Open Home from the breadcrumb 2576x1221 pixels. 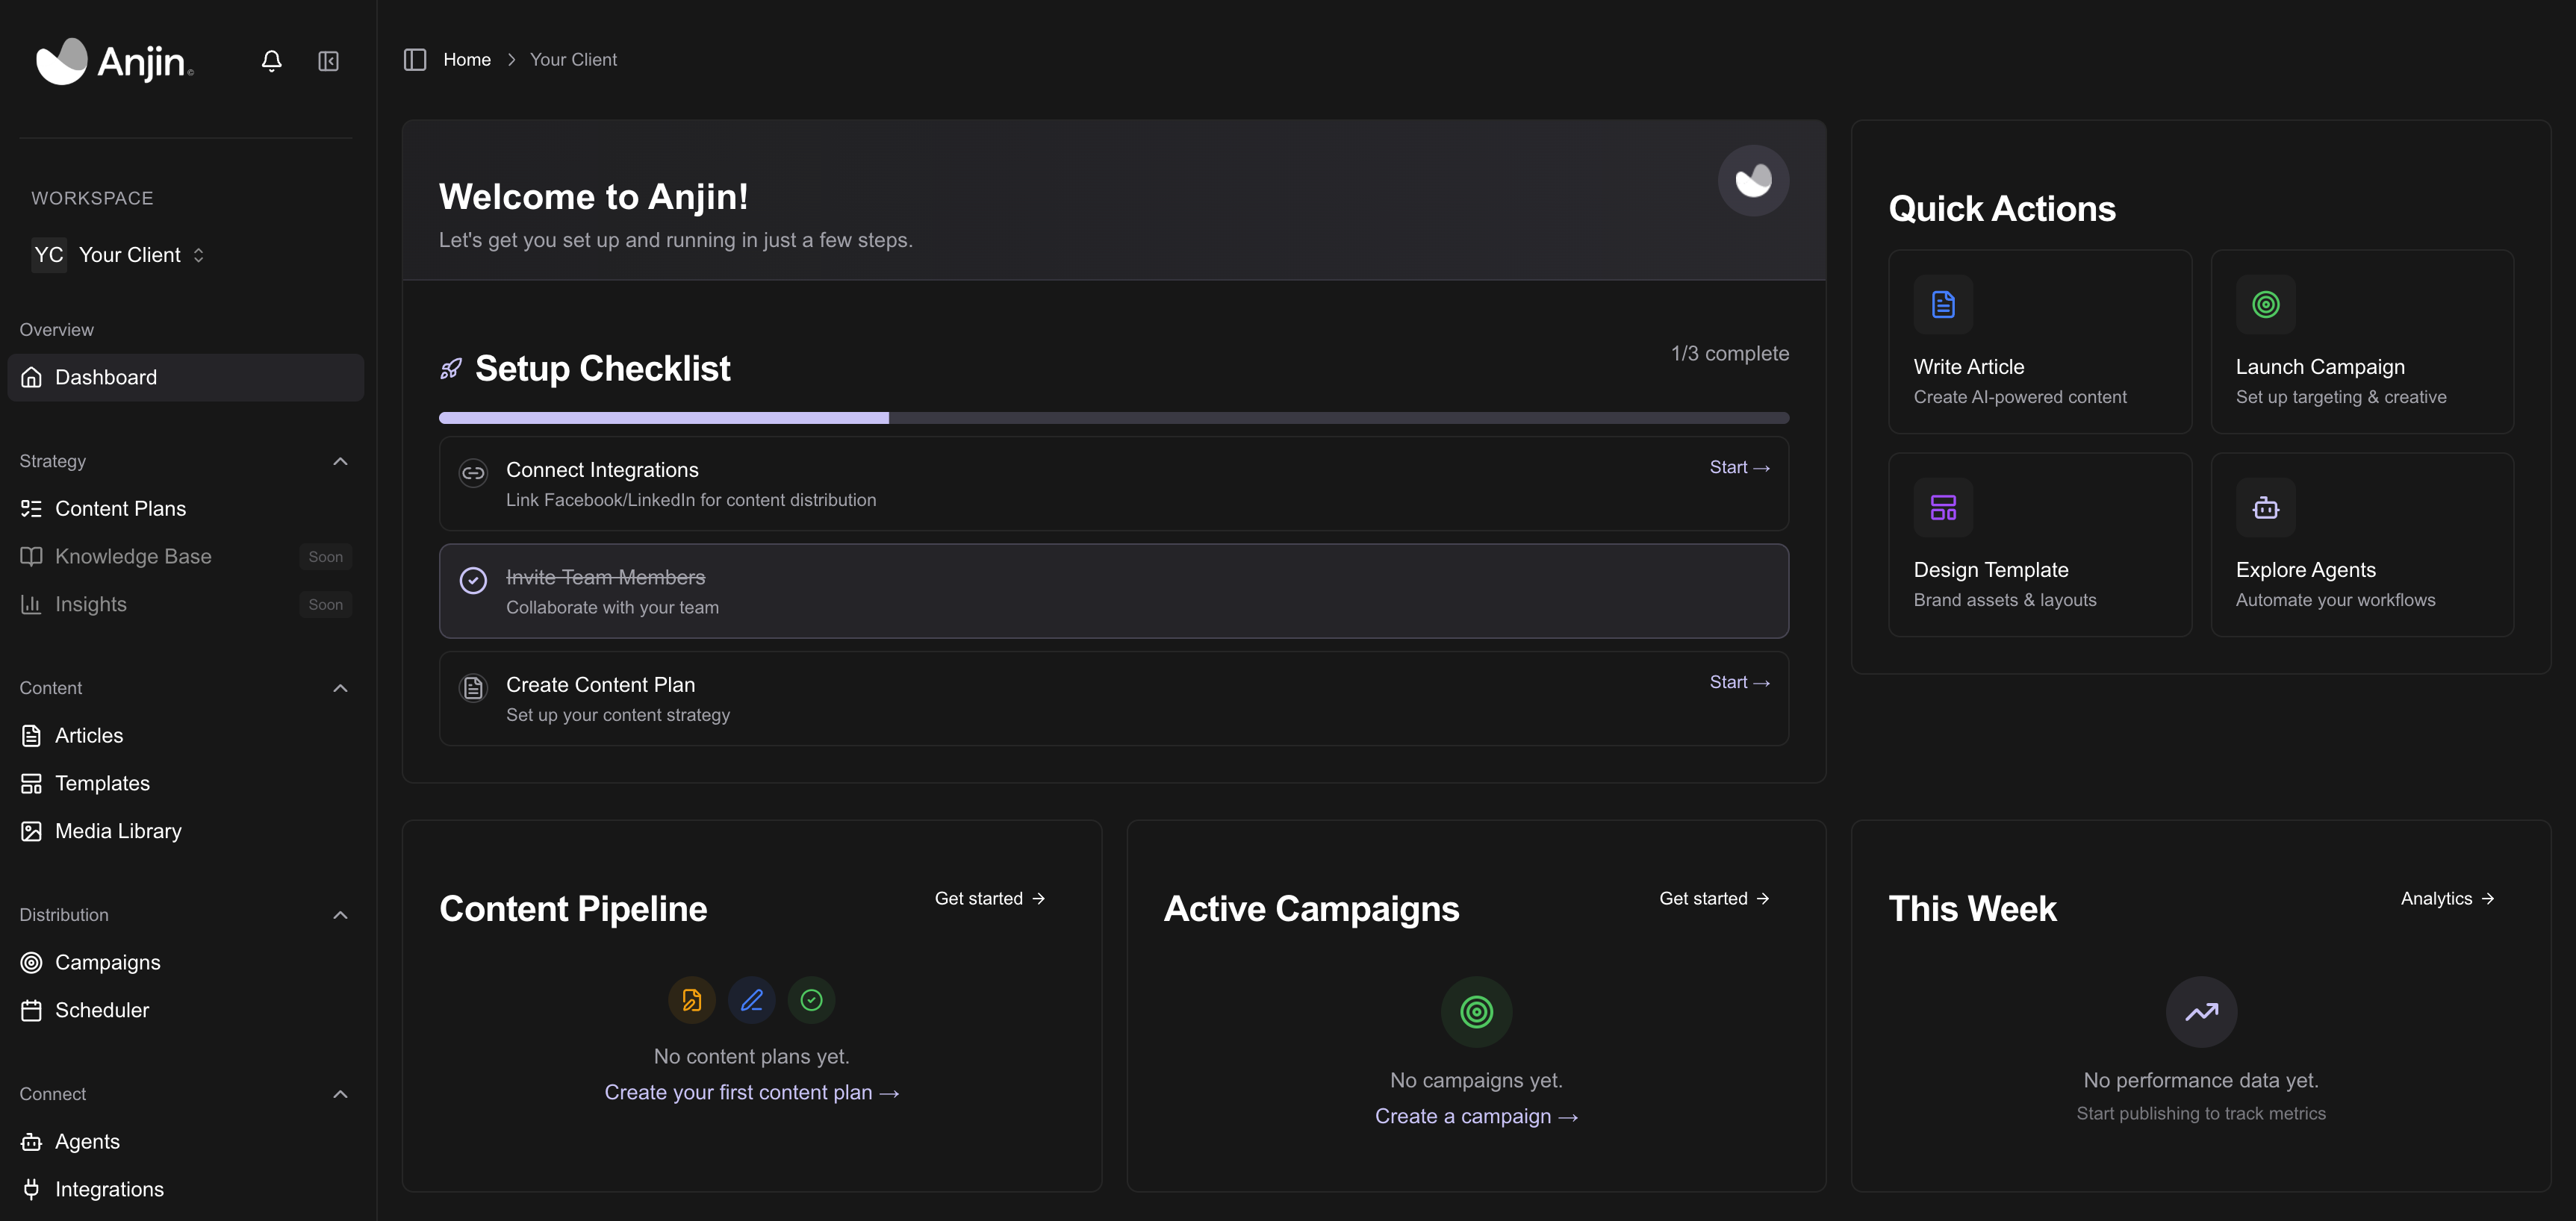[x=466, y=59]
